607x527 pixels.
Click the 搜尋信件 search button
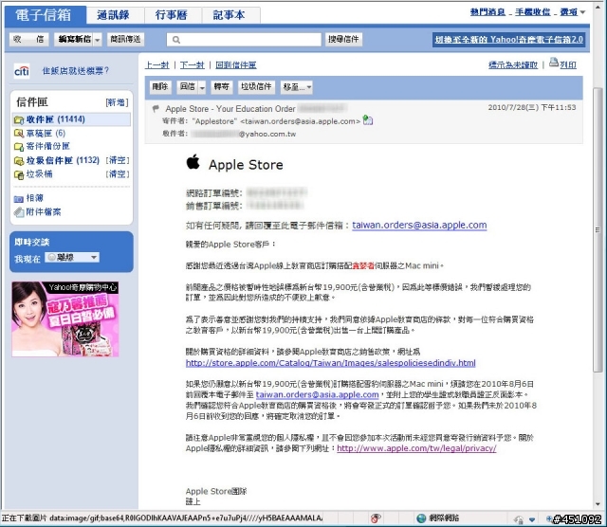343,39
